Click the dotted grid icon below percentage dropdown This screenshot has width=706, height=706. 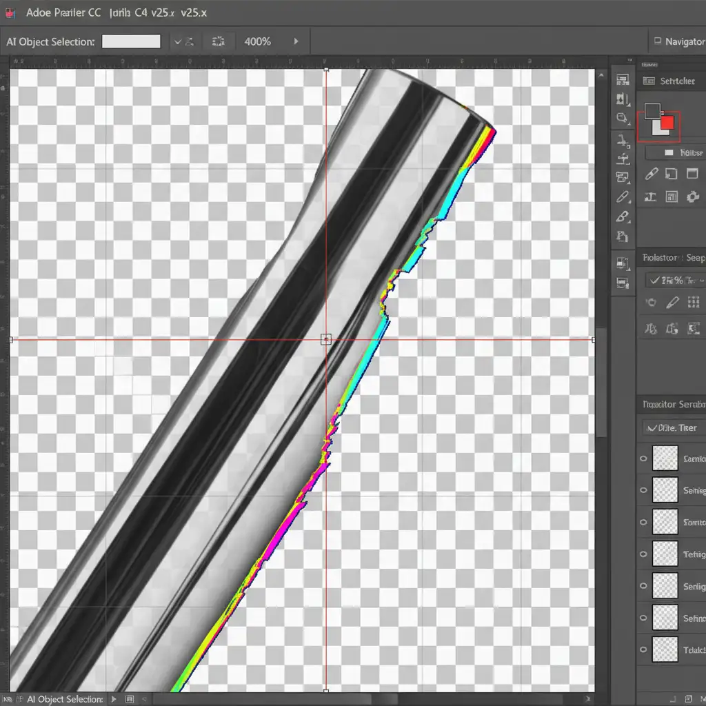694,303
